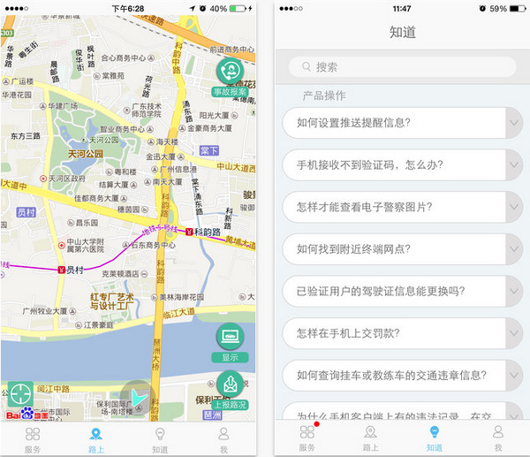Open 路上 tab in map screen
Viewport: 530px width, 457px height.
point(96,440)
